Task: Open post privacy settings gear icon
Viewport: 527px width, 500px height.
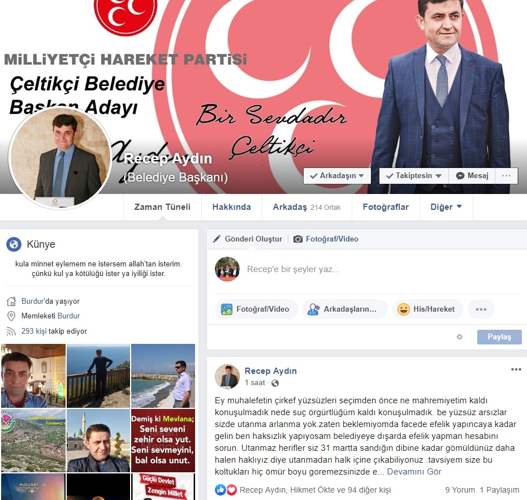Action: coord(460,337)
